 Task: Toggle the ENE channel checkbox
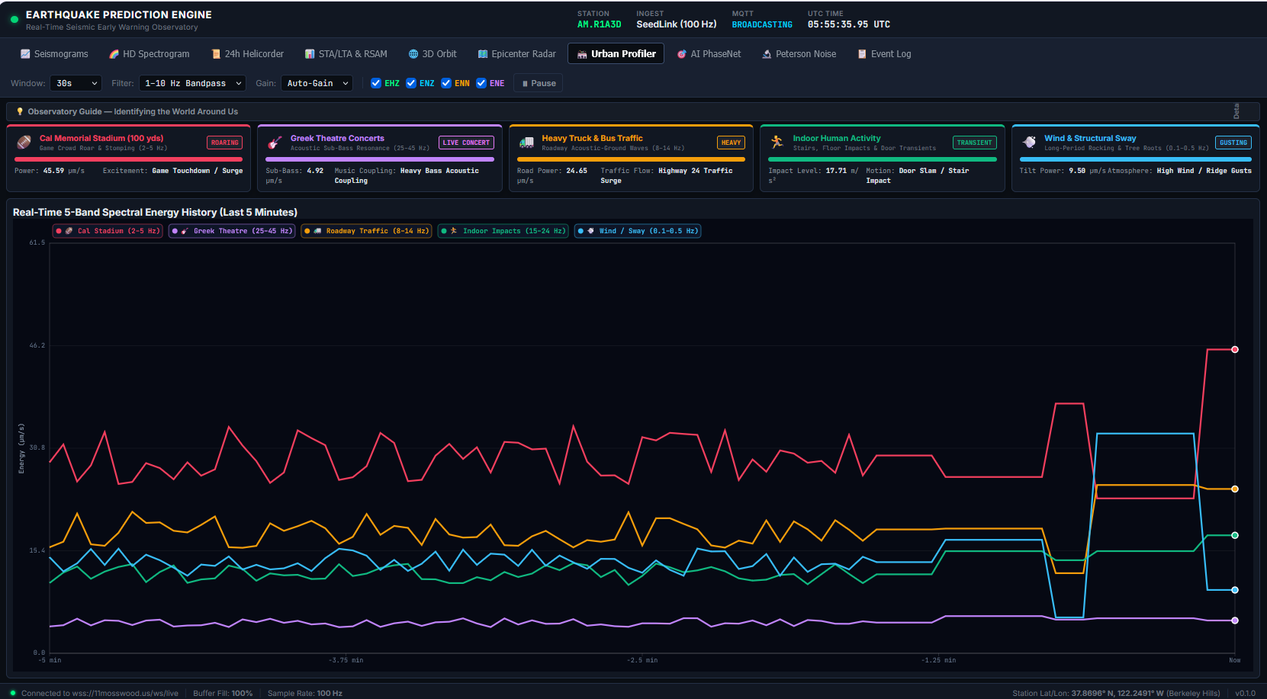pyautogui.click(x=481, y=83)
